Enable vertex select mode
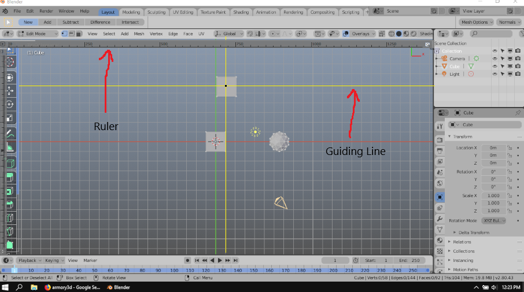Screen dimensions: 524x292 (x=65, y=34)
